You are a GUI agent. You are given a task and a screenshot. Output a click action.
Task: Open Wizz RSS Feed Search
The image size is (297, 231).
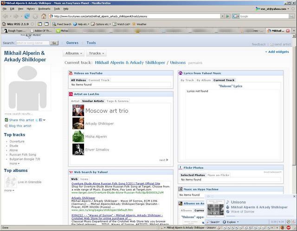pyautogui.click(x=62, y=24)
